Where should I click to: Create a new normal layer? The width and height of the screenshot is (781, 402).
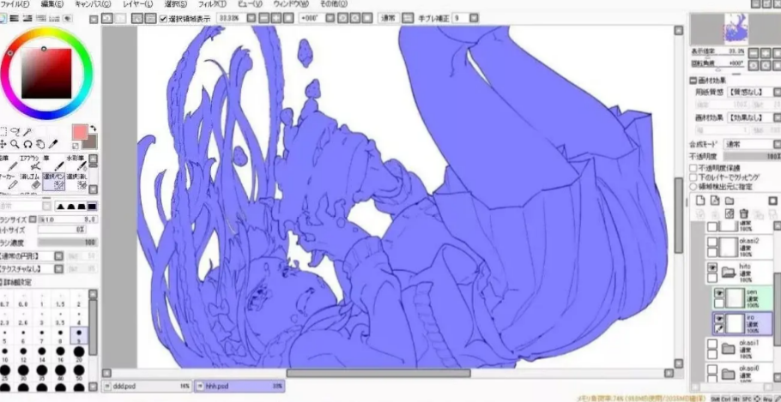click(x=700, y=201)
